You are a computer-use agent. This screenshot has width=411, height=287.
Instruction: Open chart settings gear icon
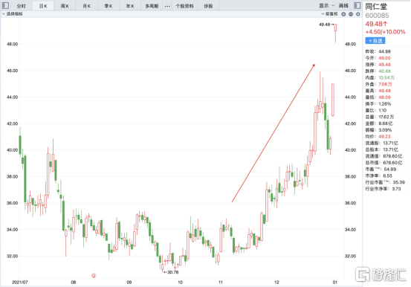click(358, 14)
